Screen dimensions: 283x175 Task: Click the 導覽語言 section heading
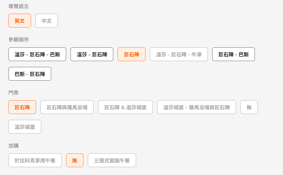click(x=19, y=6)
